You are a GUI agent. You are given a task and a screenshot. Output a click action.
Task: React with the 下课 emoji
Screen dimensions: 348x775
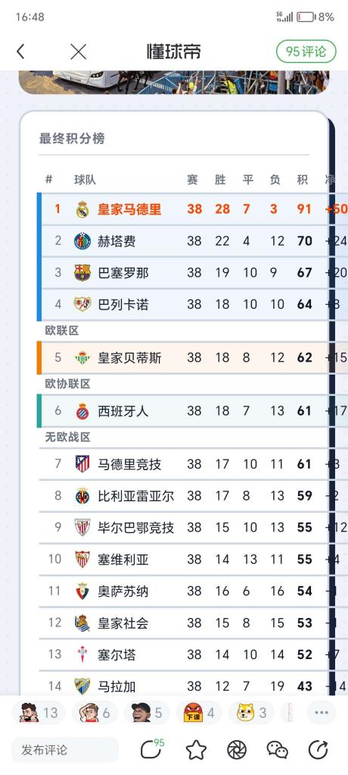tap(197, 713)
